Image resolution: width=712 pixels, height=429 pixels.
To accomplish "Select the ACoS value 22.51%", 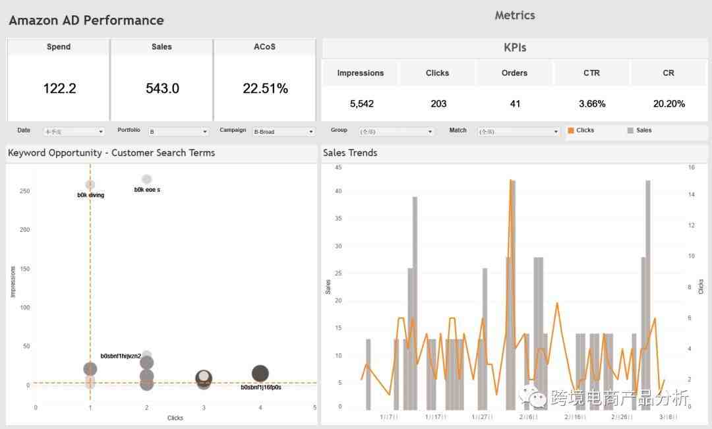I will [x=265, y=88].
